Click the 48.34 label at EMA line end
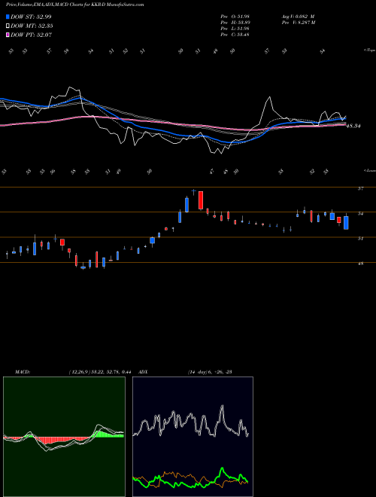This screenshot has height=497, width=376. 353,127
